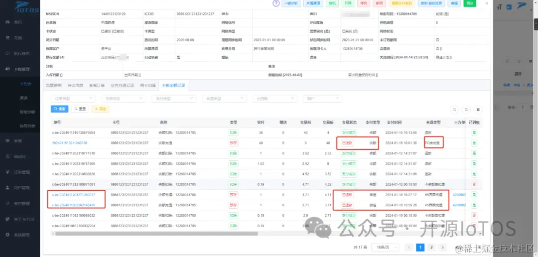Viewport: 538px width, 257px height.
Task: Open the 支付类型 filter dropdown
Action: (174, 99)
